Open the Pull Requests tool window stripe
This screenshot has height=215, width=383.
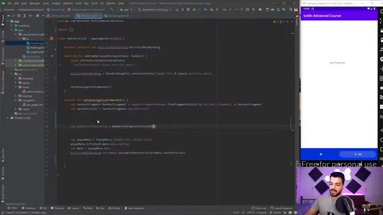coord(2,56)
